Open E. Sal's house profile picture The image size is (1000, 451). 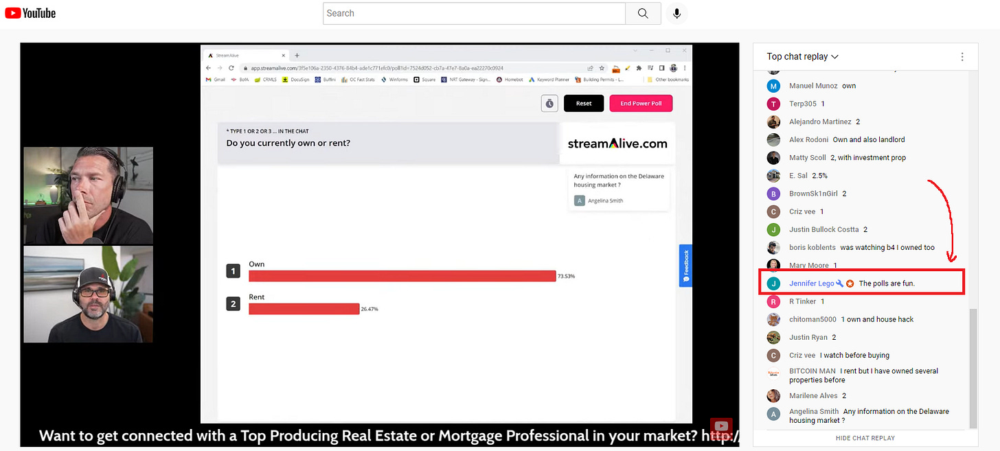774,176
